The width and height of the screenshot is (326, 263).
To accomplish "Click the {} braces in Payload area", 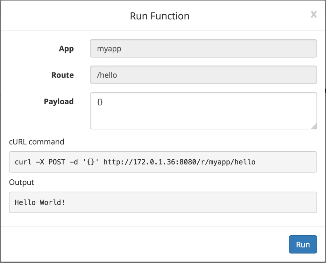I will [100, 102].
